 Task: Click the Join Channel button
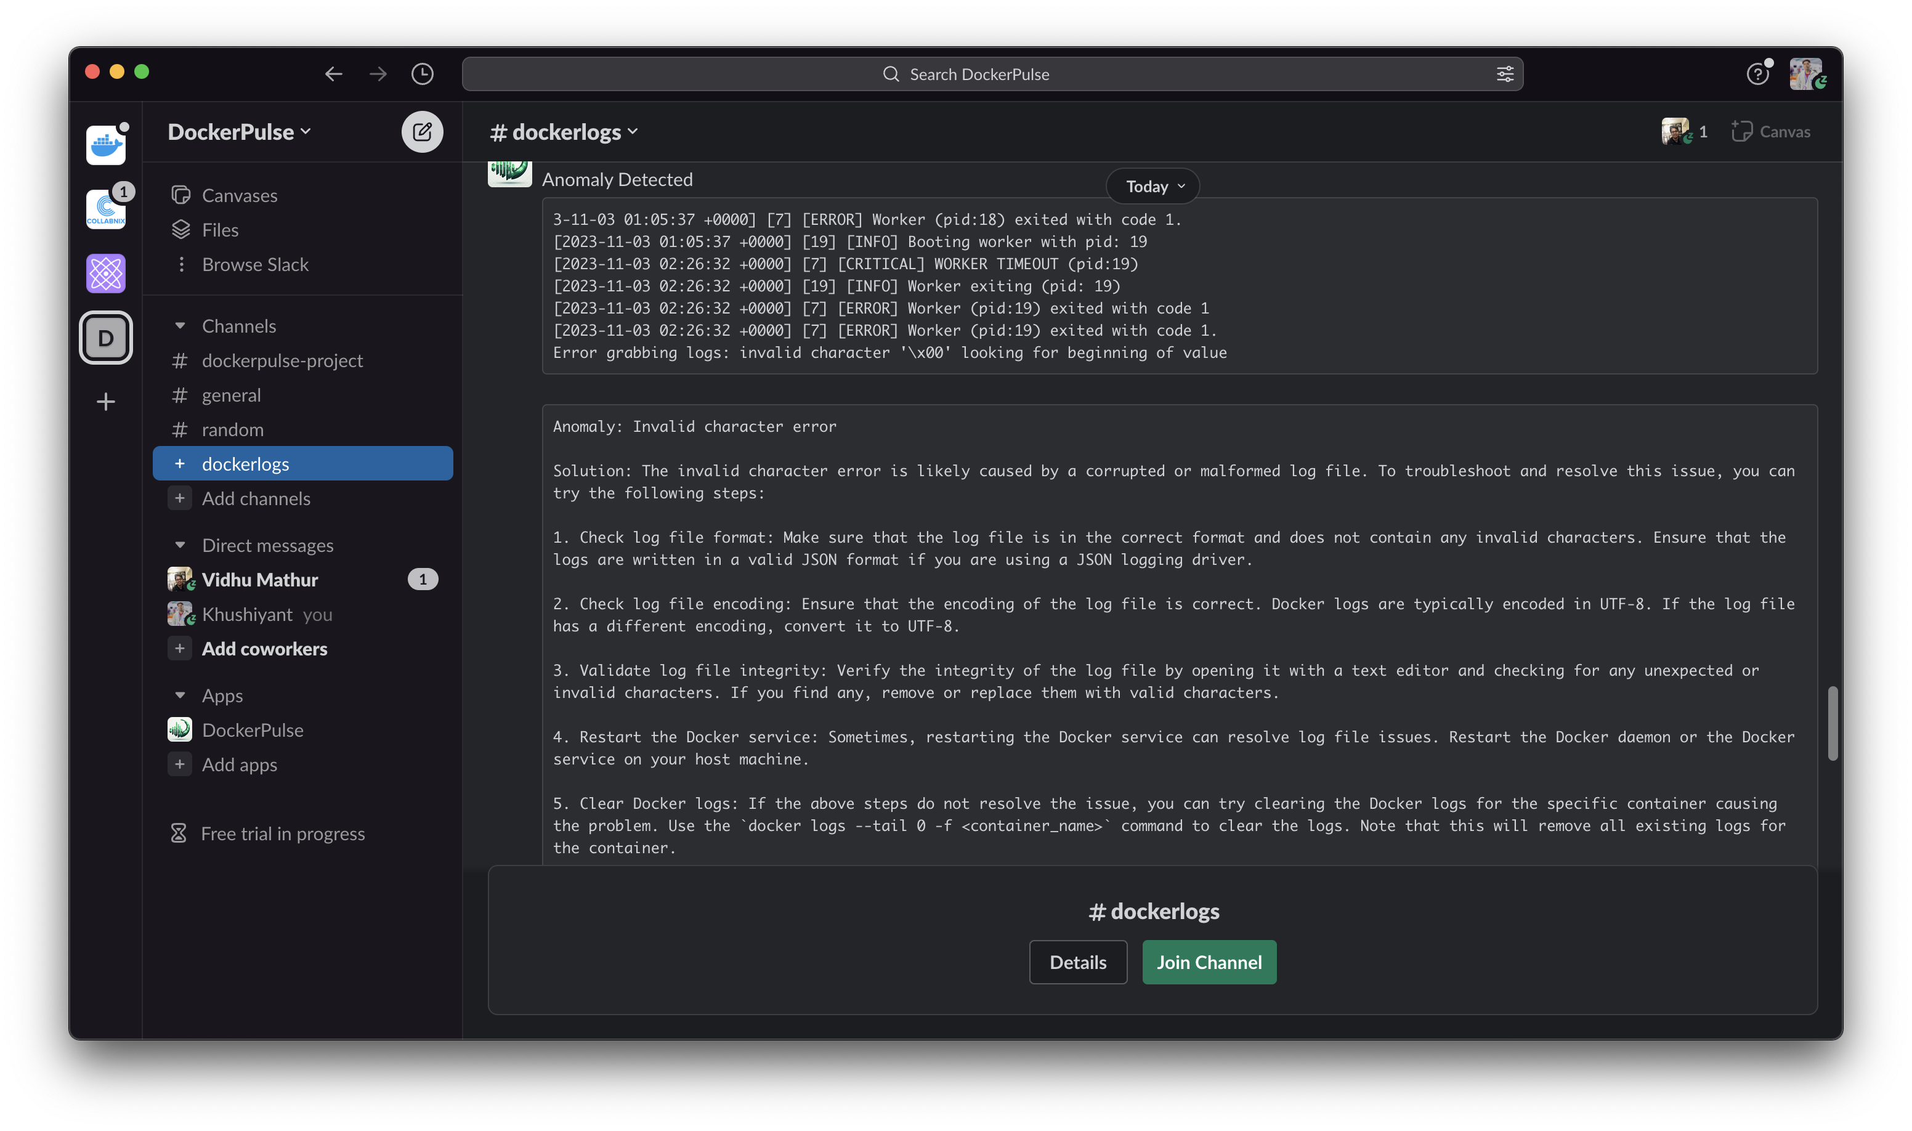point(1209,963)
